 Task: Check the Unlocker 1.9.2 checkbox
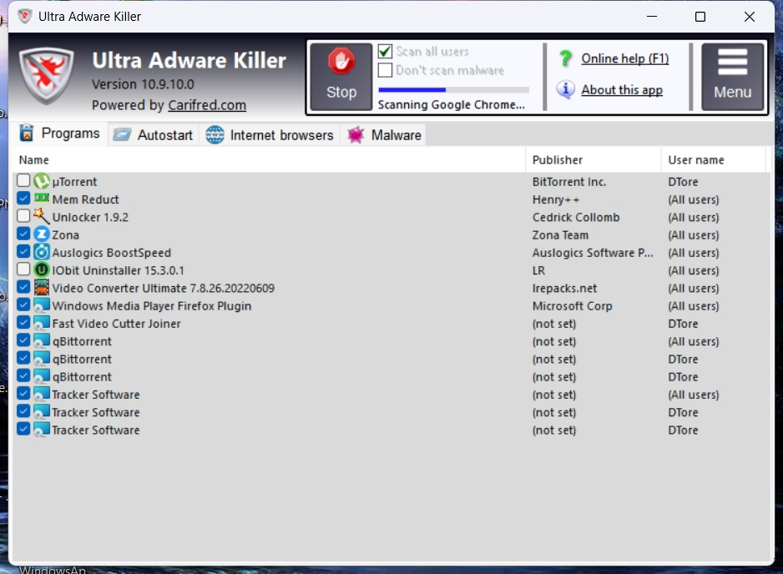click(23, 215)
